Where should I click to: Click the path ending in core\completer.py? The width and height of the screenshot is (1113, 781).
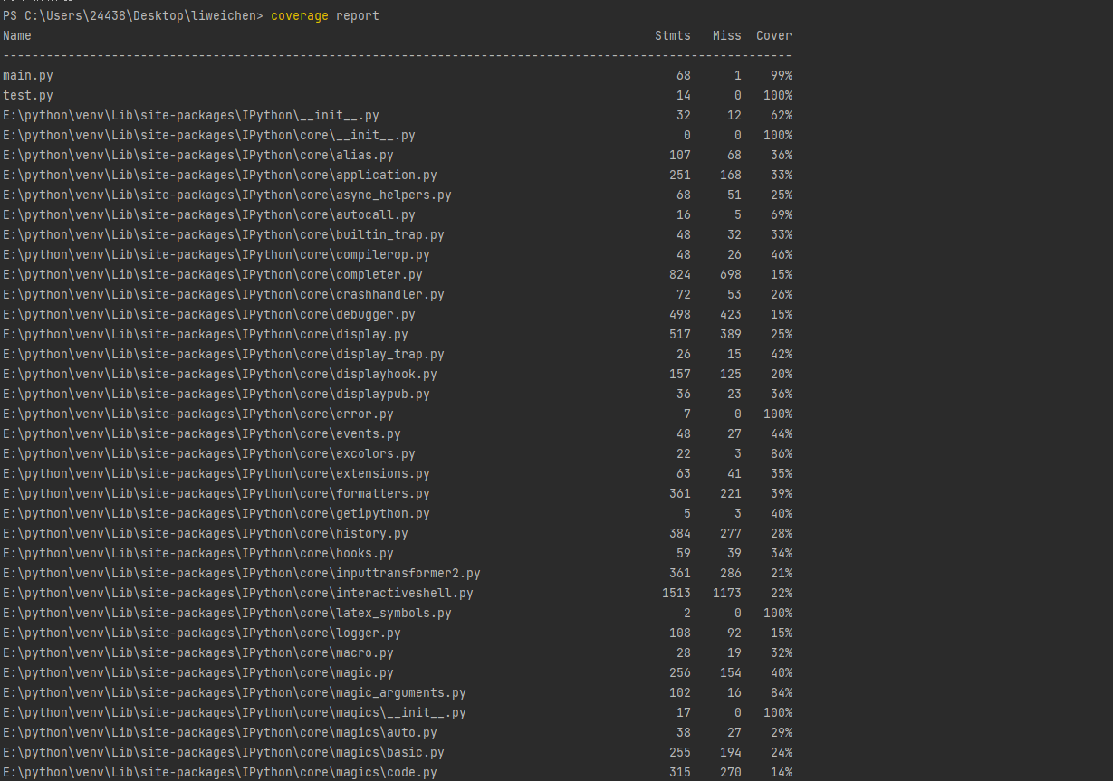[x=213, y=275]
